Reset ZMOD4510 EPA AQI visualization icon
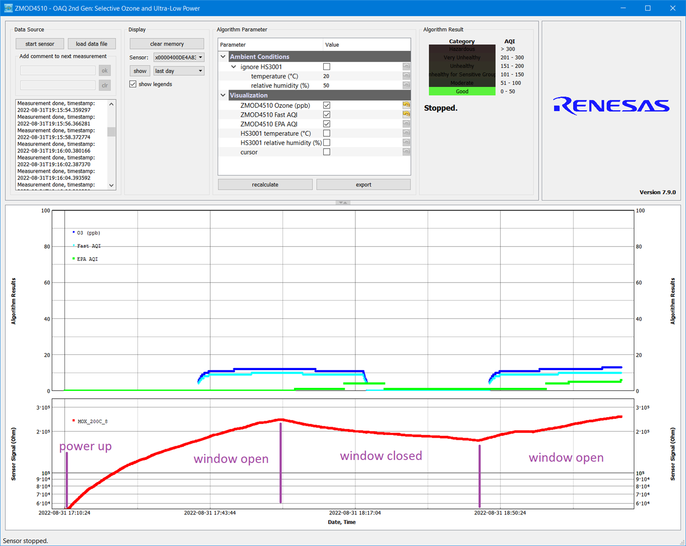Viewport: 686px width, 546px height. 406,124
